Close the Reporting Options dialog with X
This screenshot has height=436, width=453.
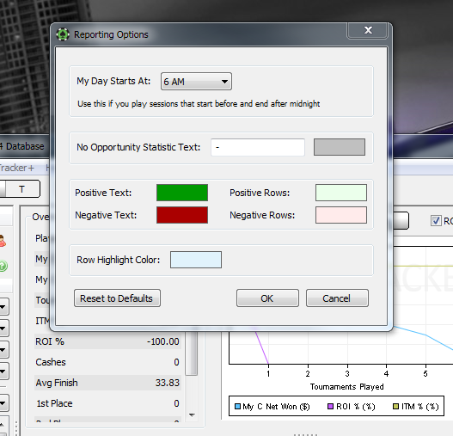point(368,30)
